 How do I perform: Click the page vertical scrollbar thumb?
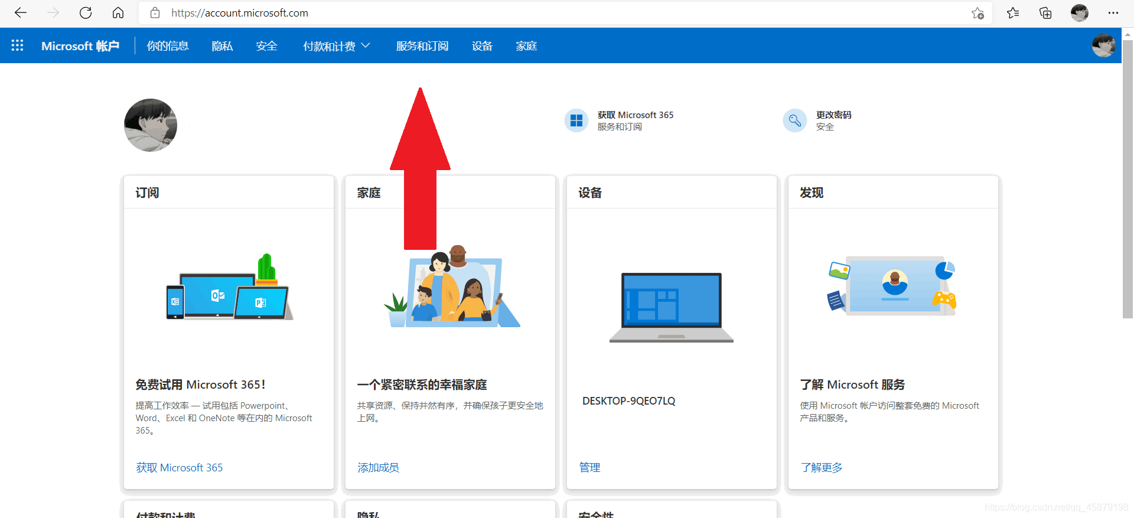(1128, 180)
